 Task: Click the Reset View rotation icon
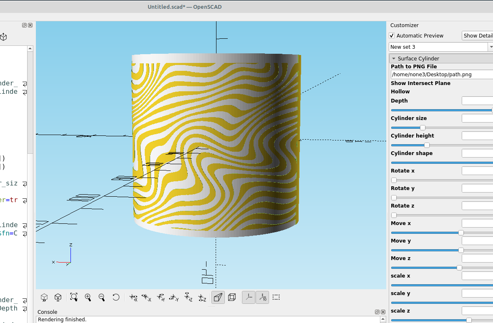pyautogui.click(x=116, y=297)
